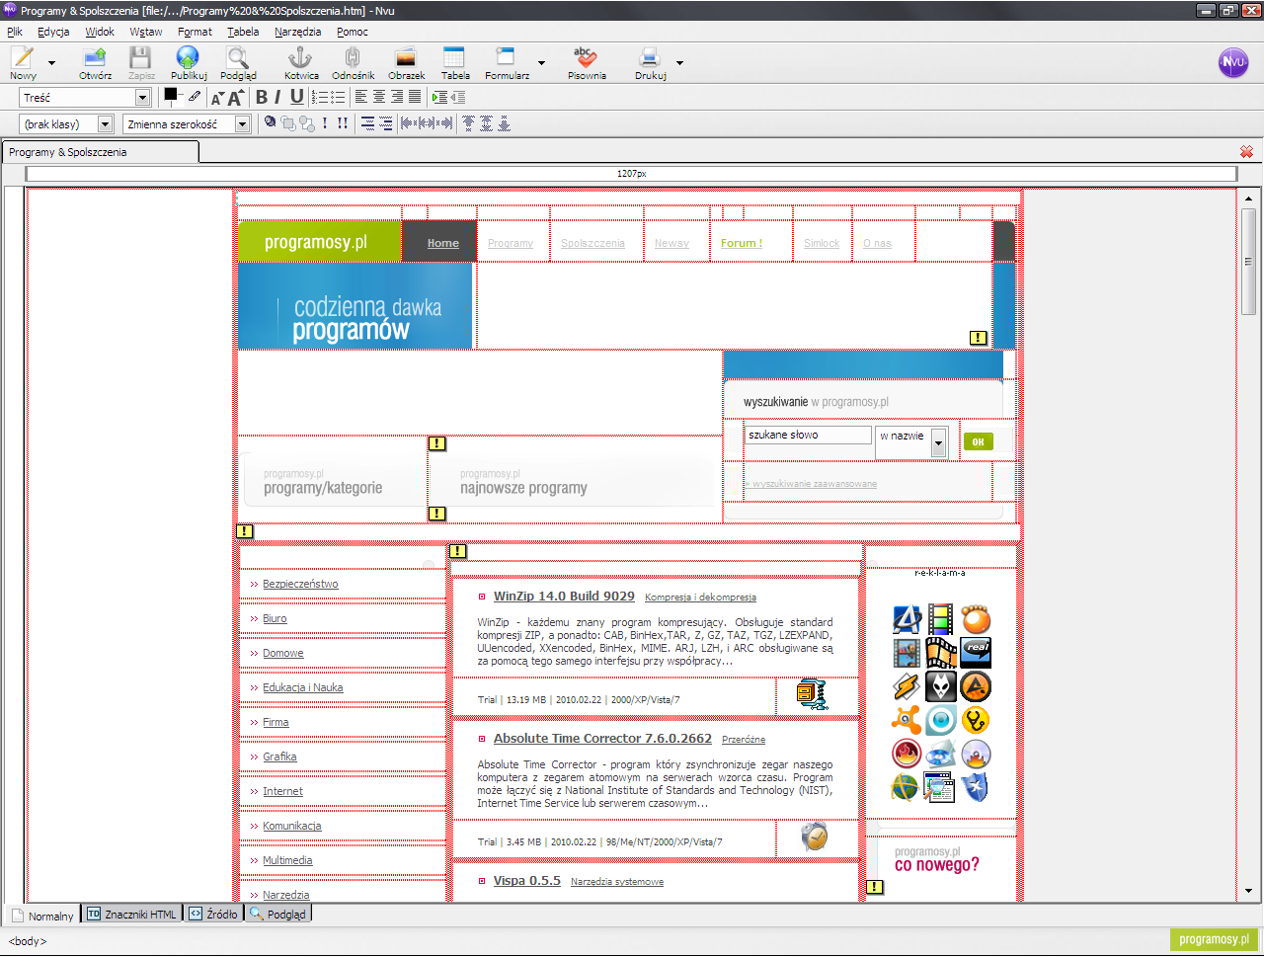Open the 'Absolute Time Corrector 7.6.0.2662' link
The width and height of the screenshot is (1264, 957).
pos(602,739)
